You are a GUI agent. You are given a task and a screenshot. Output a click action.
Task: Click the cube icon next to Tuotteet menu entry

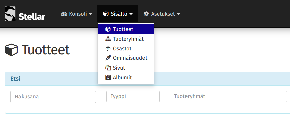coord(108,29)
